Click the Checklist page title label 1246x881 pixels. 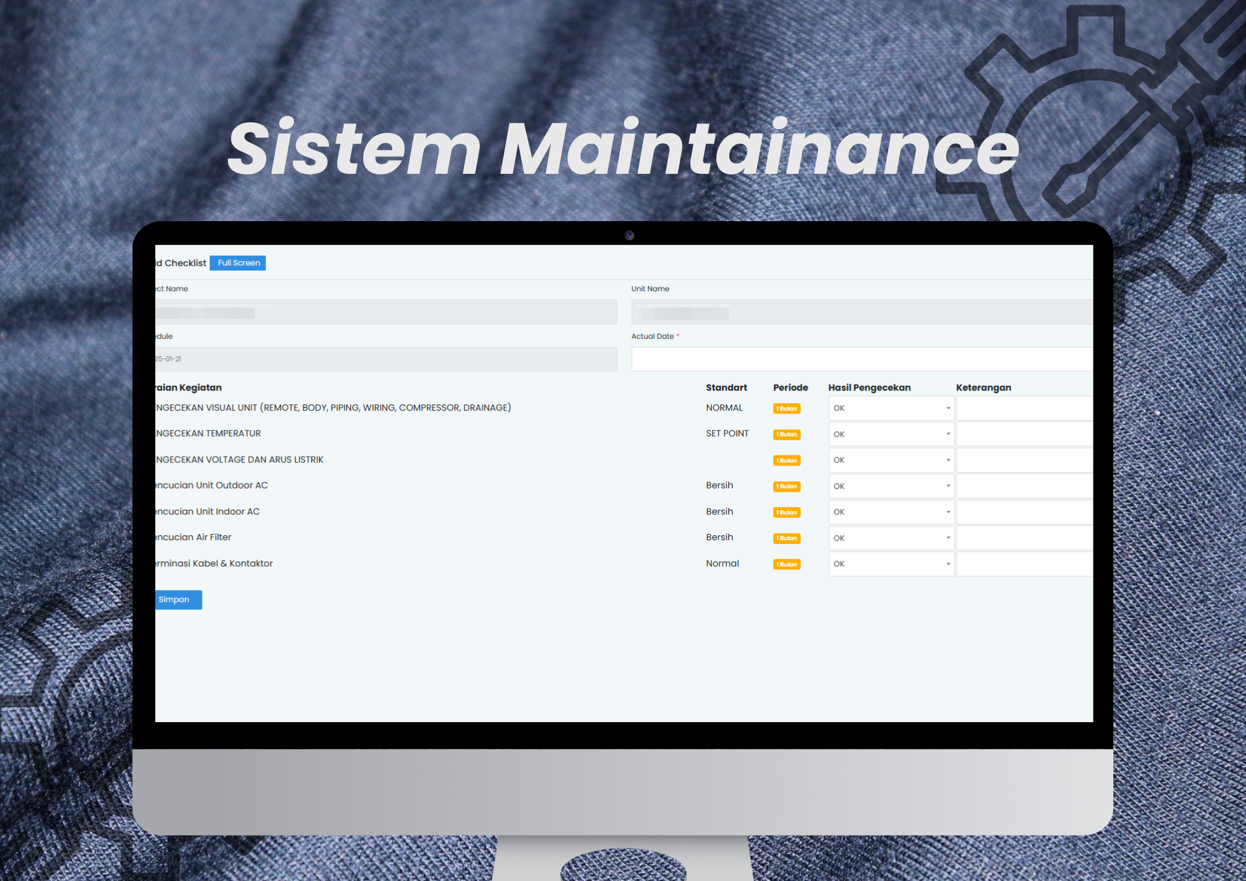(181, 262)
